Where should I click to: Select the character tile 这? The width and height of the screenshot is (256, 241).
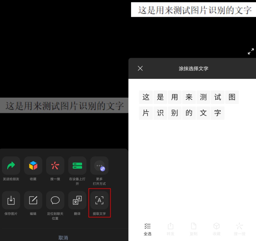[146, 97]
